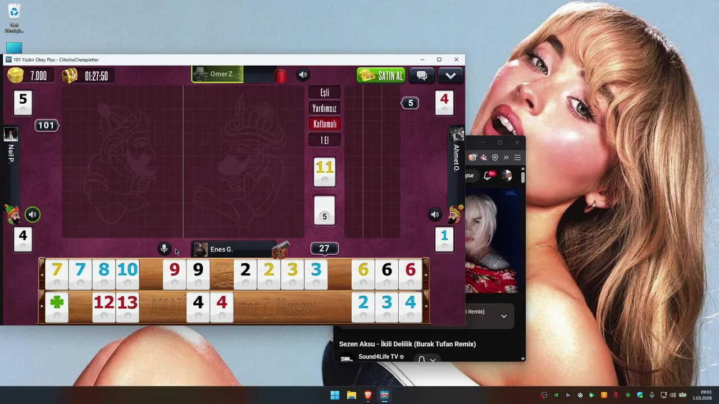Click the Windows Security tray icon
This screenshot has height=404, width=719.
[x=640, y=395]
